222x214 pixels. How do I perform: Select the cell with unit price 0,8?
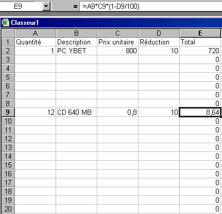click(117, 112)
